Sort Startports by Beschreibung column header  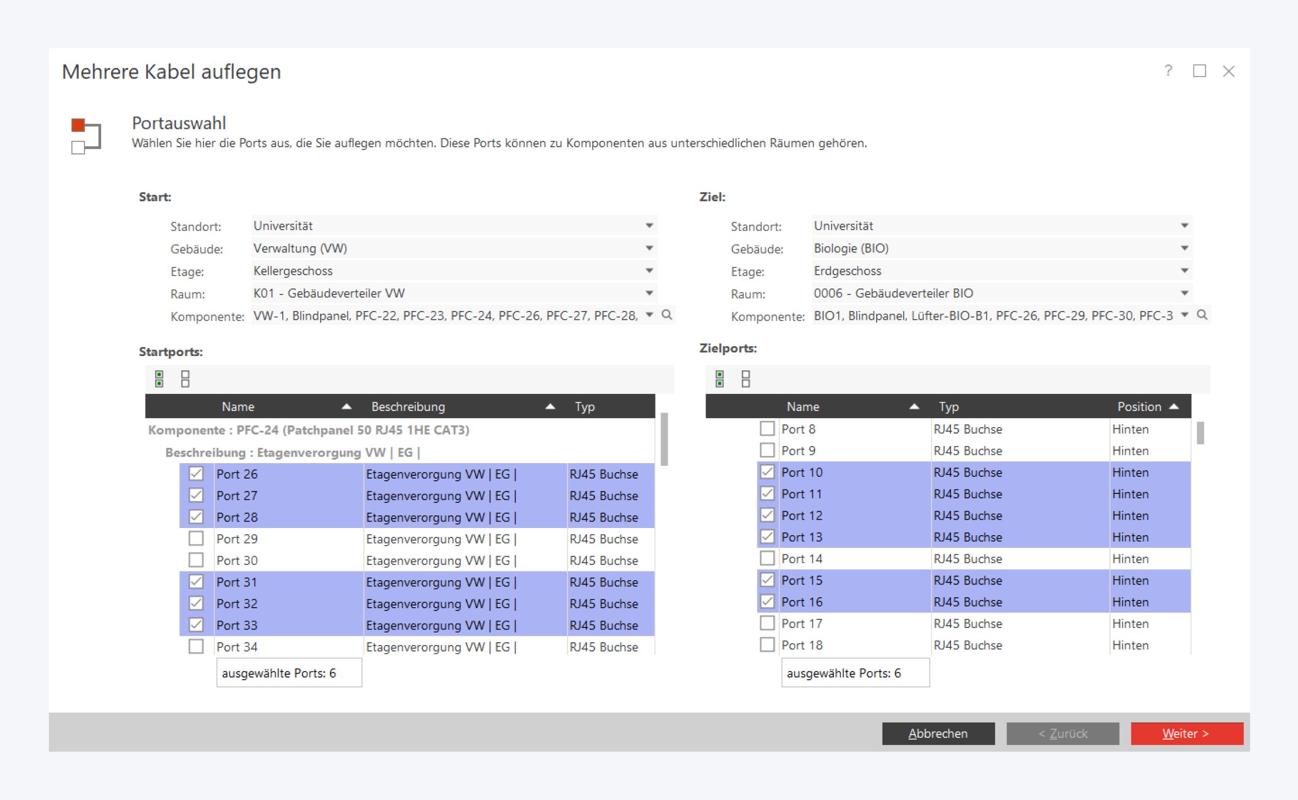click(408, 407)
